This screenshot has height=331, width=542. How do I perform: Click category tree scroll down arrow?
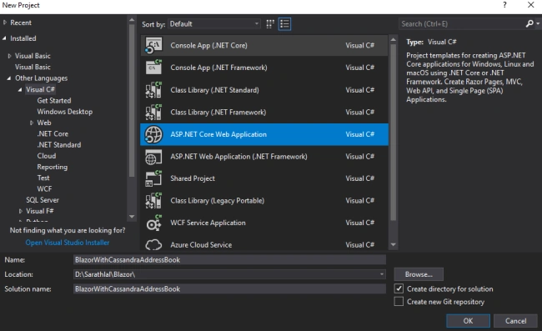click(x=132, y=217)
